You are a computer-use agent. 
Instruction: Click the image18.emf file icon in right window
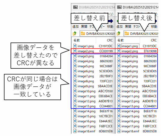[x=119, y=131]
